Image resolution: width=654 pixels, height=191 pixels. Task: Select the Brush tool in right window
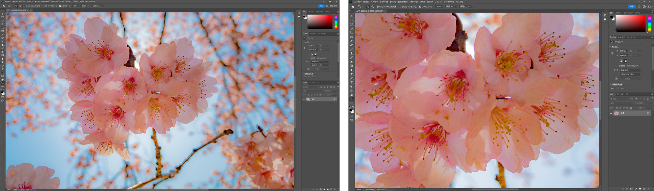351,49
